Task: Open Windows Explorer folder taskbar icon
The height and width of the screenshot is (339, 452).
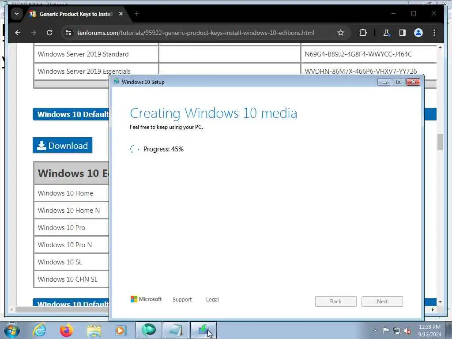Action: pyautogui.click(x=94, y=331)
